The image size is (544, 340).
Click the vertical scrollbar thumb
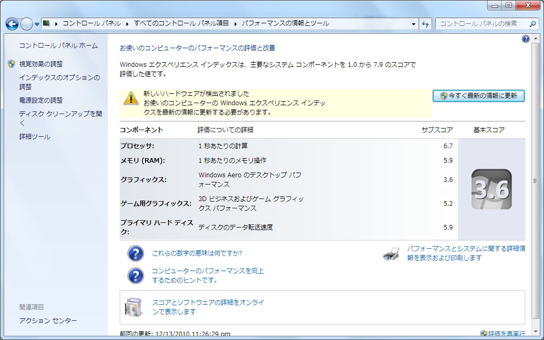click(535, 180)
